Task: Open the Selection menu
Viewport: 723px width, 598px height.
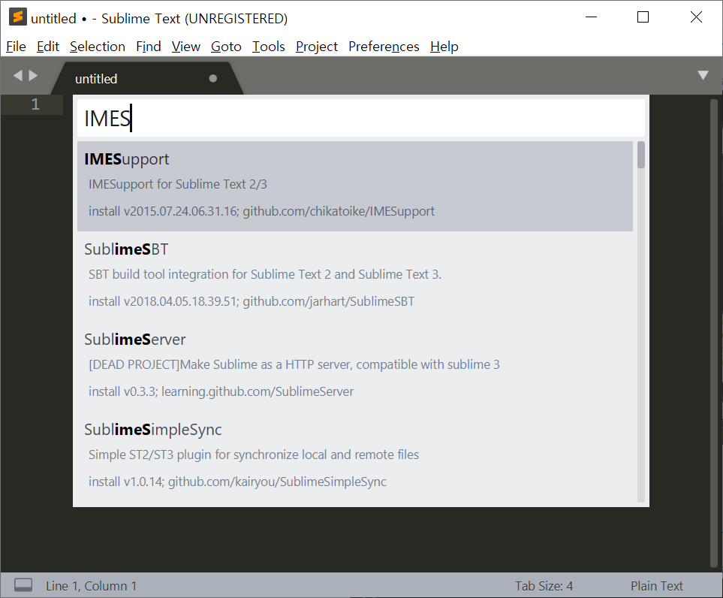Action: pos(98,47)
